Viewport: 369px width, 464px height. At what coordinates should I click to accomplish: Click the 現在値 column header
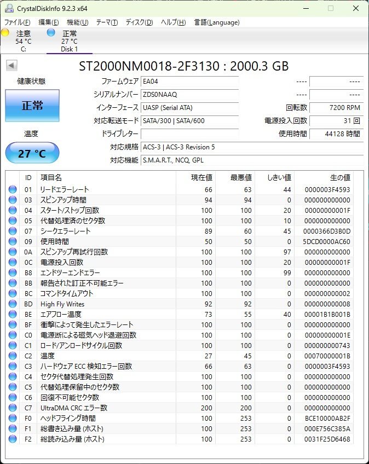[x=195, y=177]
